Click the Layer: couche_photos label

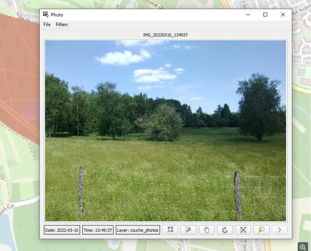coord(138,230)
